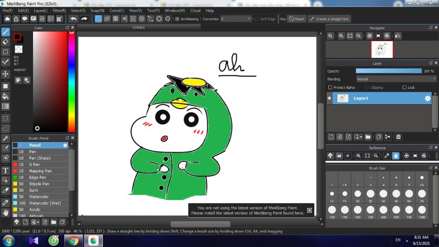439x247 pixels.
Task: Delete layer with trash icon
Action: [398, 137]
